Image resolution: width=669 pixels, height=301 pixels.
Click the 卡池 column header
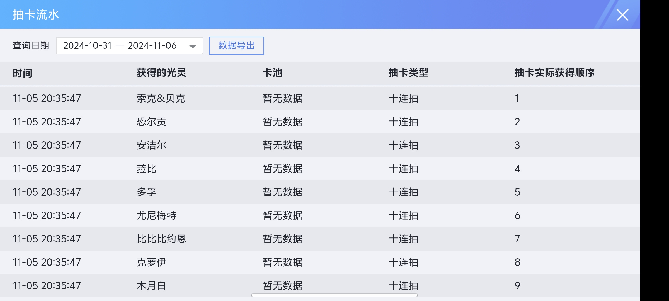pos(272,73)
